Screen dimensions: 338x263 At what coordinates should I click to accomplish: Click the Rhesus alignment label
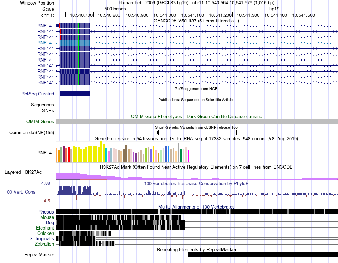pyautogui.click(x=46, y=212)
